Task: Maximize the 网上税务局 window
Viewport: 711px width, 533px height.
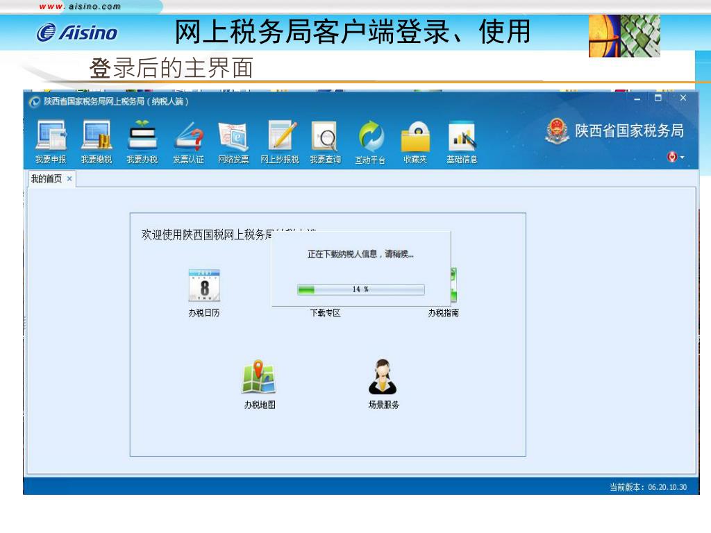Action: pos(658,98)
